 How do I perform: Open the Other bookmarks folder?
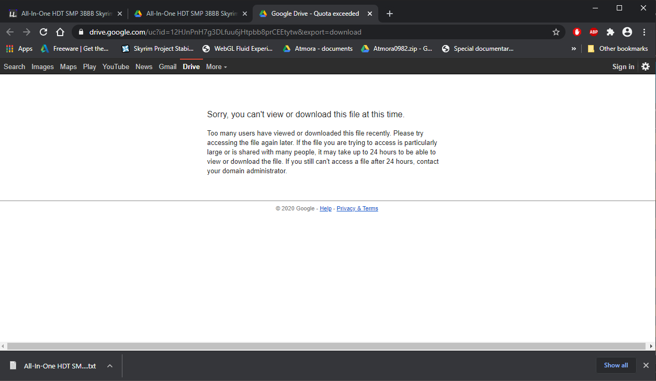(617, 49)
